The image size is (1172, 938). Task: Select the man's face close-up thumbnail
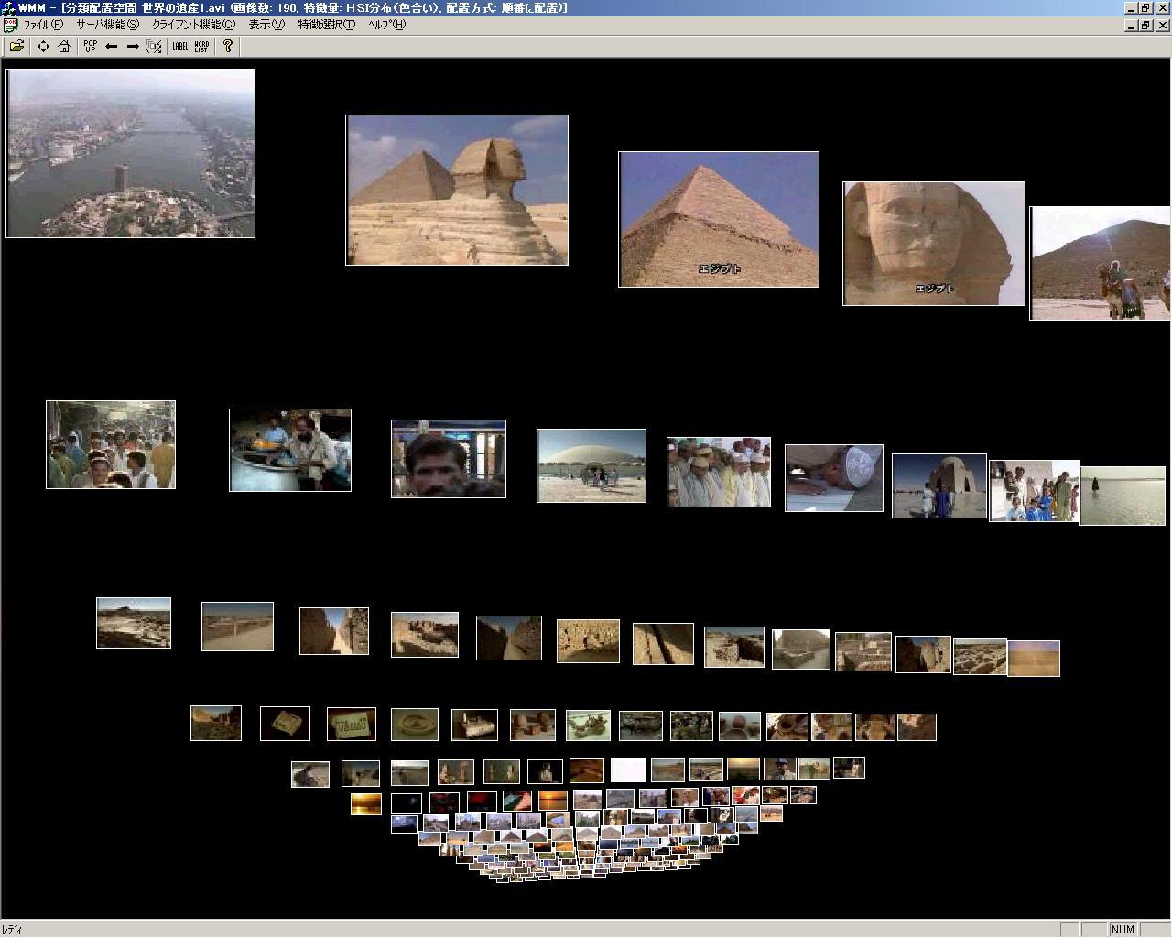pyautogui.click(x=449, y=459)
